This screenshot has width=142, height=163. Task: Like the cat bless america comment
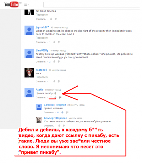[51, 19]
